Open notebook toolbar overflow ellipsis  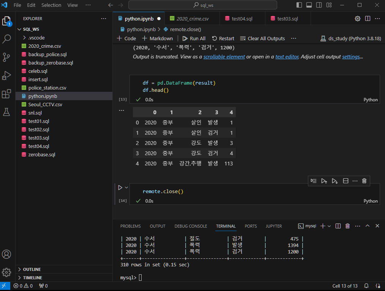[293, 39]
